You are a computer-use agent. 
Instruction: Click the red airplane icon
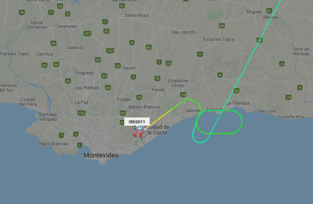[x=138, y=133]
